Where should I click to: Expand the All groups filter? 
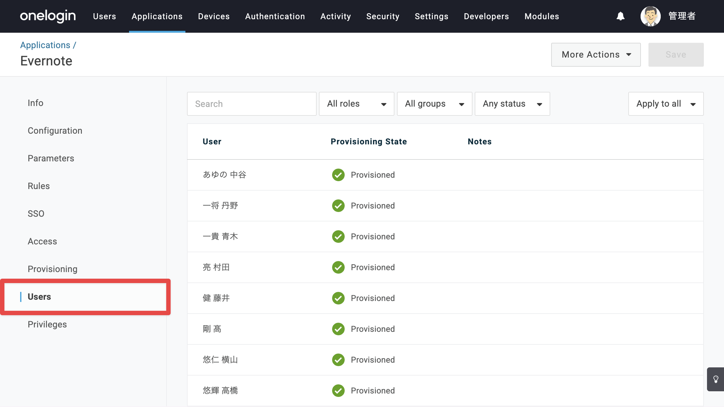(x=434, y=104)
